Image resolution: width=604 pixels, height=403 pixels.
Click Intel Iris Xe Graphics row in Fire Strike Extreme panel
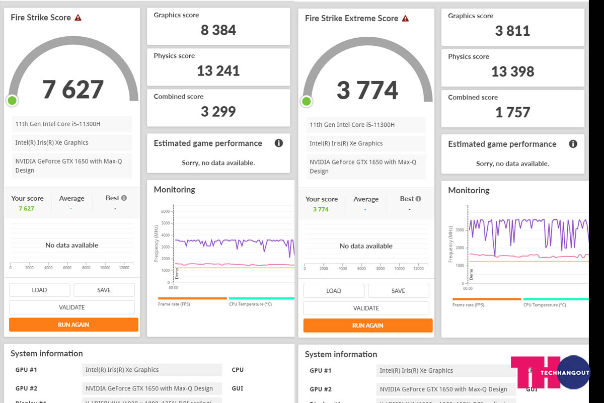[x=366, y=144]
